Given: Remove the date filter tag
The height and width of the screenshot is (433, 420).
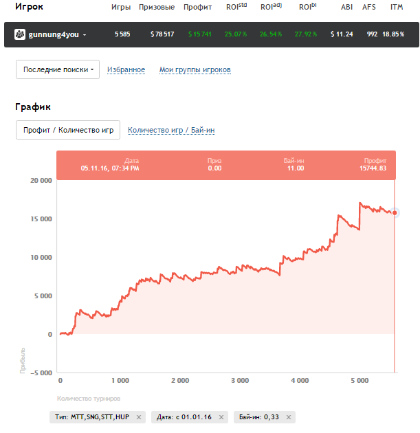Looking at the screenshot, I should click(221, 417).
